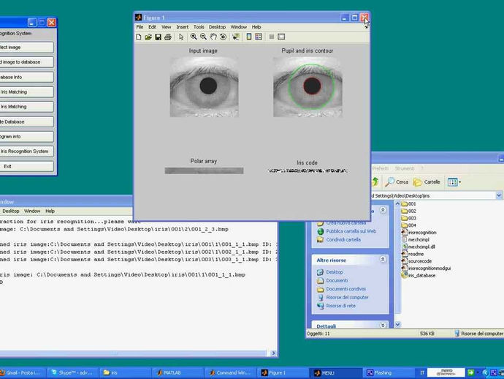Collapse the top task panel in Explorer

pyautogui.click(x=383, y=210)
